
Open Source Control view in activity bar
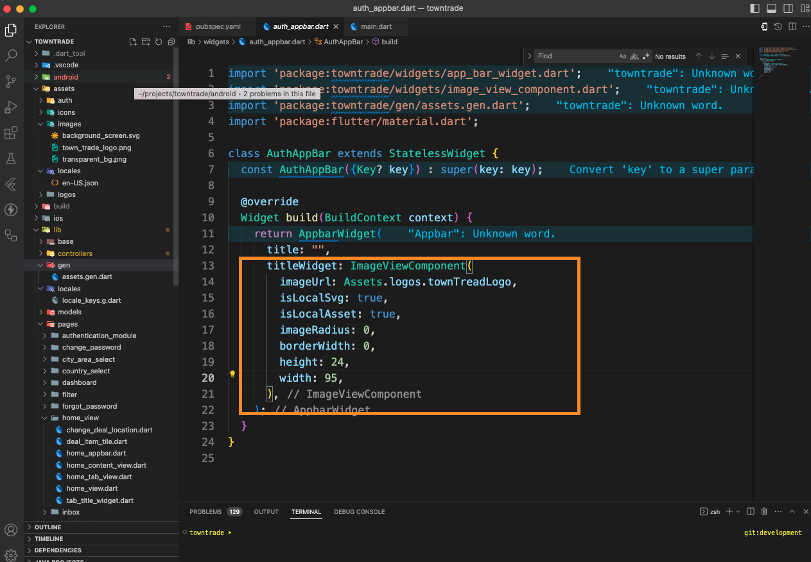(11, 81)
